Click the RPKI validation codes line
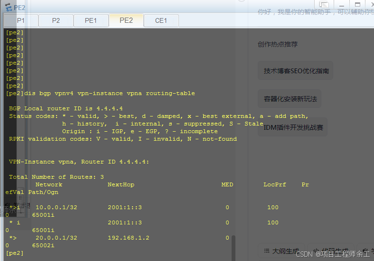 tap(123, 139)
